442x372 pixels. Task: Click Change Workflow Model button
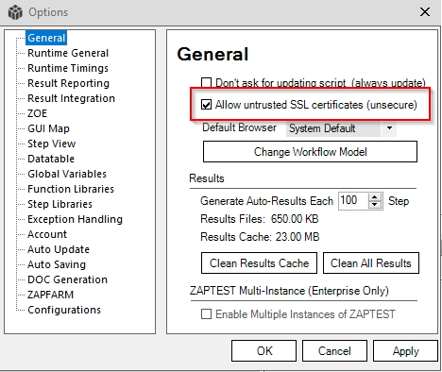point(310,152)
